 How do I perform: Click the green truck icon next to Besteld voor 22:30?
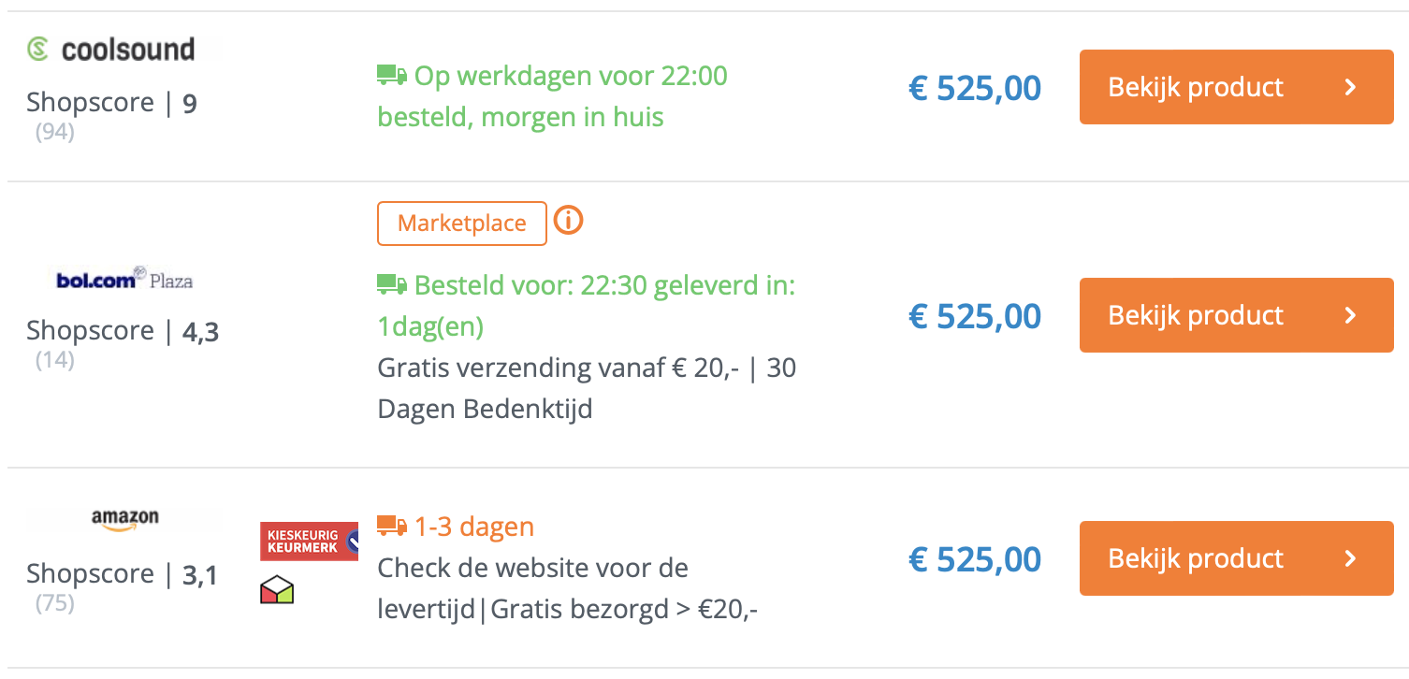(392, 282)
